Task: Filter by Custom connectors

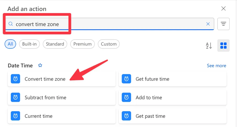Action: (108, 44)
